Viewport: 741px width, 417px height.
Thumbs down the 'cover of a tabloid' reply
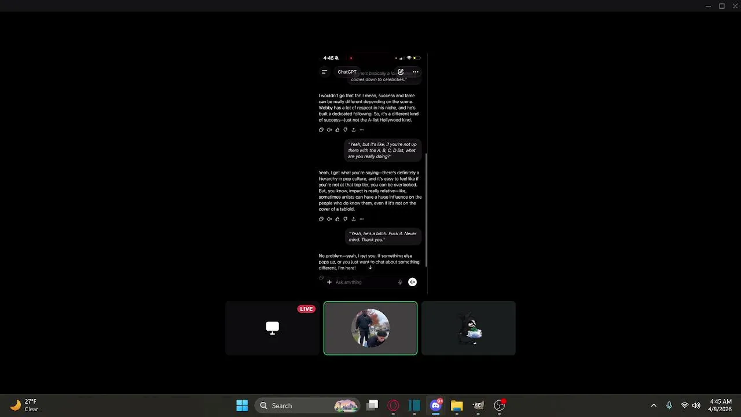(x=346, y=219)
